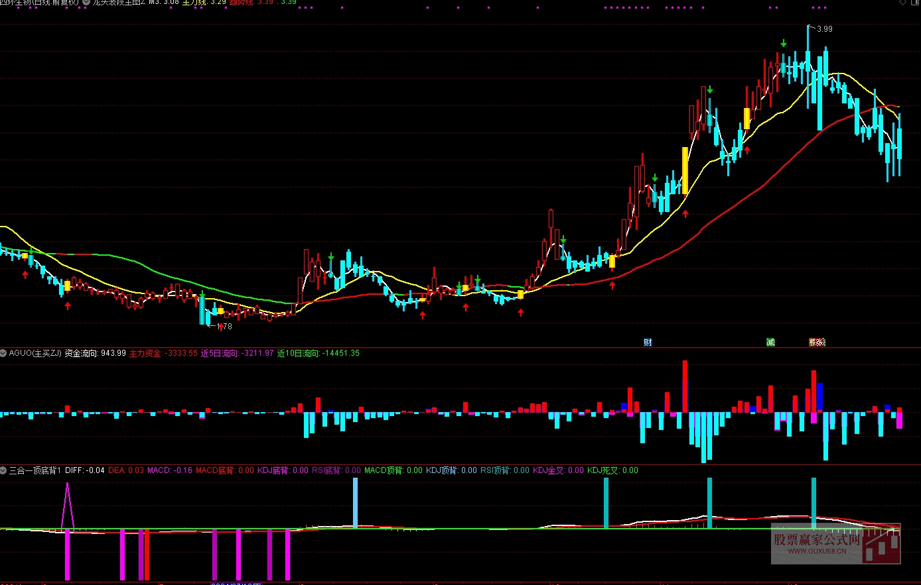Click the green sell arrow above the 3.99 peak area
921x585 pixels.
(784, 44)
